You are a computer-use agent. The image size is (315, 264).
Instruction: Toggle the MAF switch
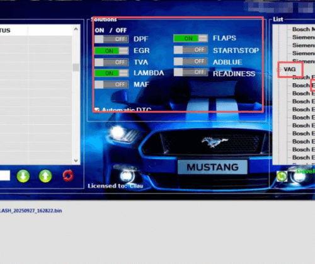point(112,84)
